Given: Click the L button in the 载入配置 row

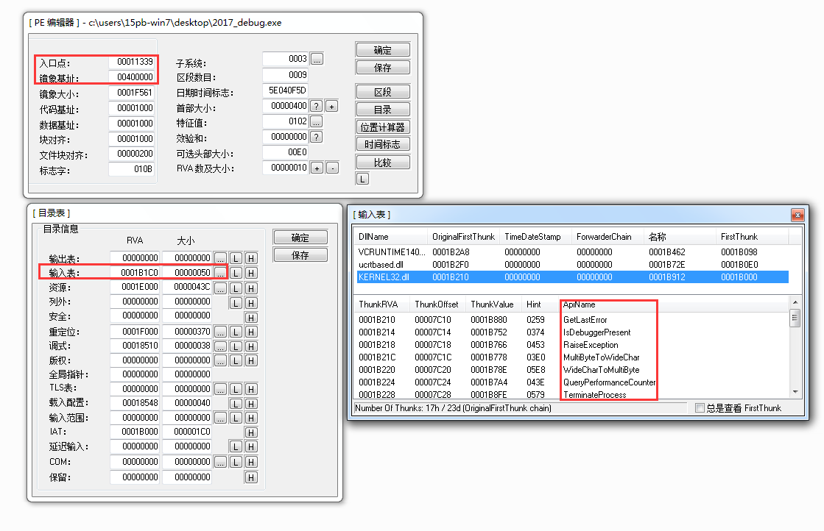Looking at the screenshot, I should [x=236, y=404].
